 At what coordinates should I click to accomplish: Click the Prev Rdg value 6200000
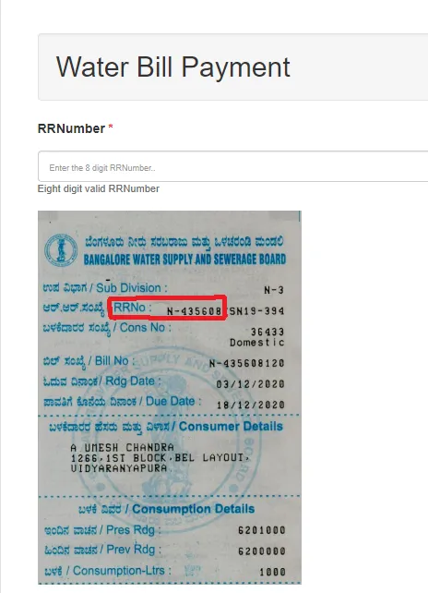pos(261,551)
